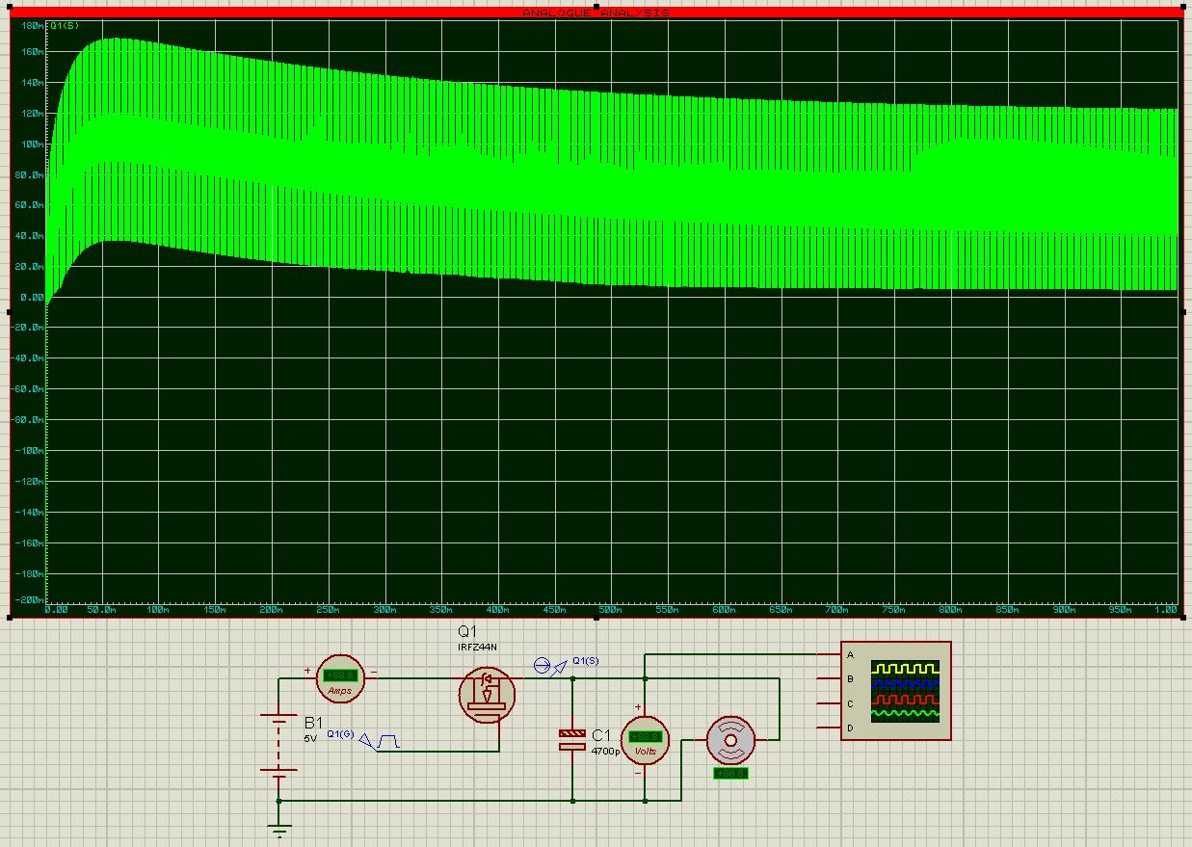This screenshot has height=847, width=1192.
Task: Select the Q1(G) pulse generator
Action: point(387,741)
